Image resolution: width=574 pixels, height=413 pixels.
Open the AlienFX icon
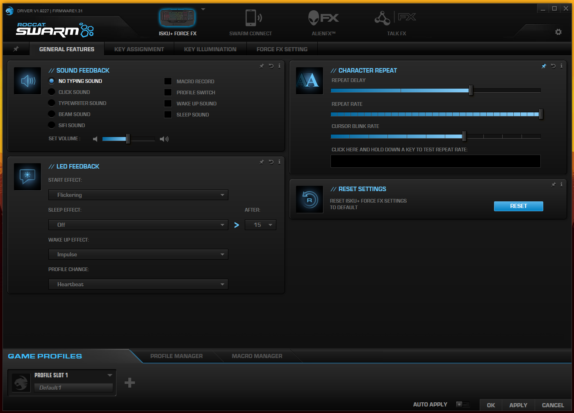(323, 18)
